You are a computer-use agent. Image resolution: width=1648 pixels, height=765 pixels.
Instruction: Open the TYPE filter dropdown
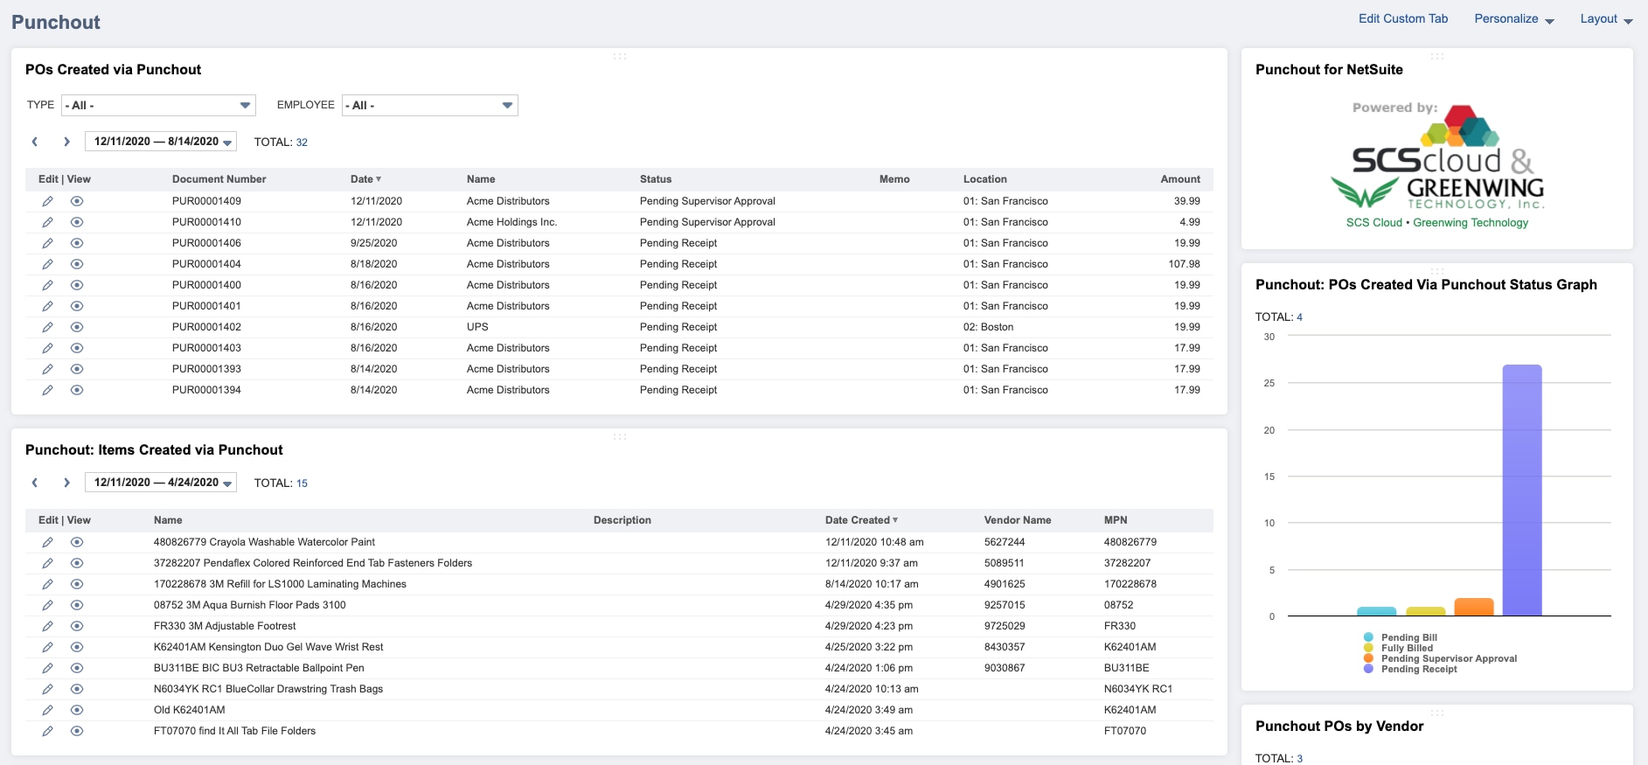click(x=158, y=106)
